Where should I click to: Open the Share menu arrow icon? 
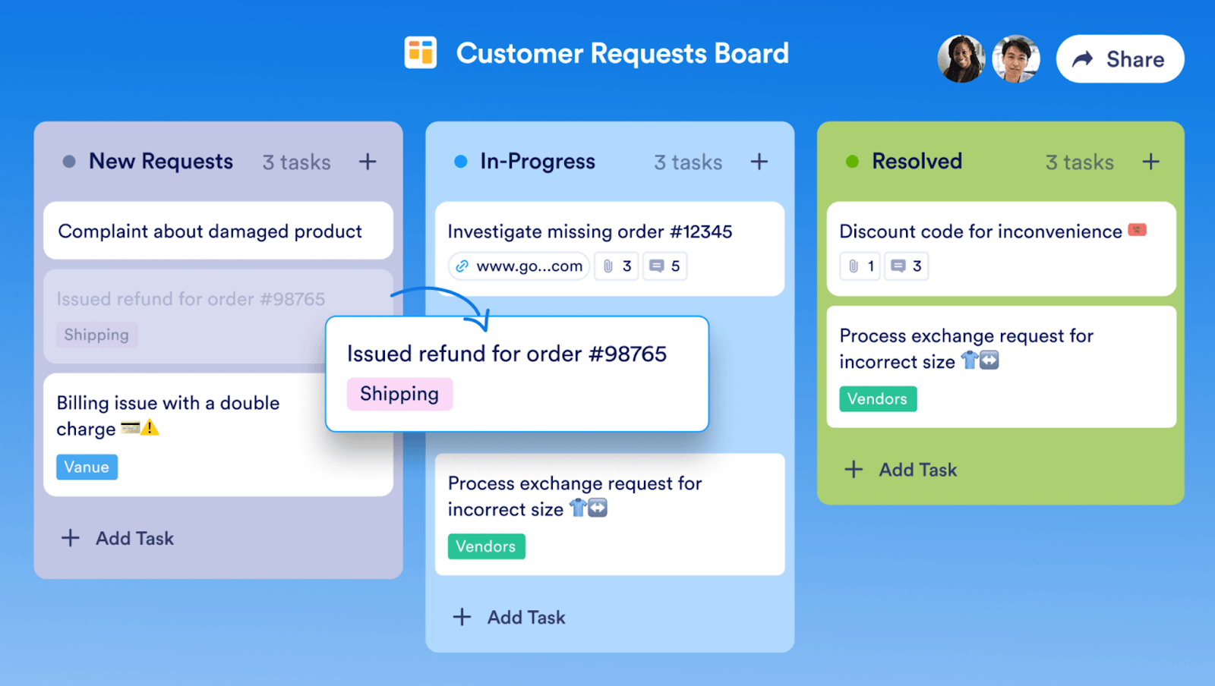tap(1084, 58)
